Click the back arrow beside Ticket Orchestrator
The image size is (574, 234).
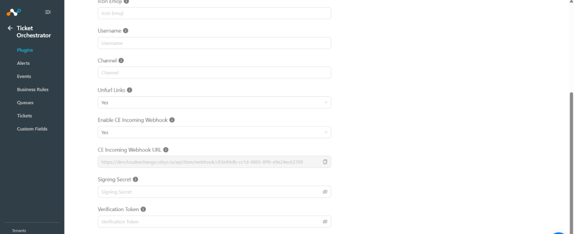point(10,28)
